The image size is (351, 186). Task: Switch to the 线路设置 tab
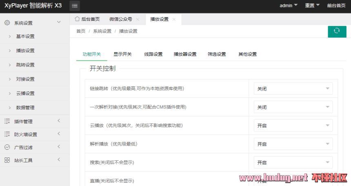click(153, 54)
